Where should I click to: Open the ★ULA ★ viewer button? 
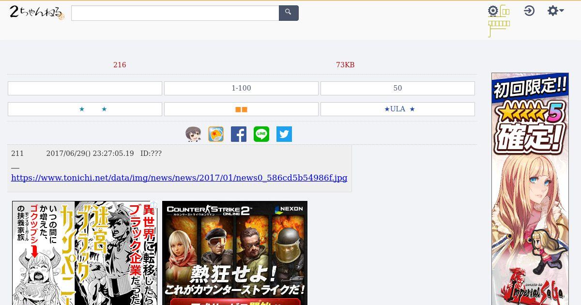pos(398,109)
